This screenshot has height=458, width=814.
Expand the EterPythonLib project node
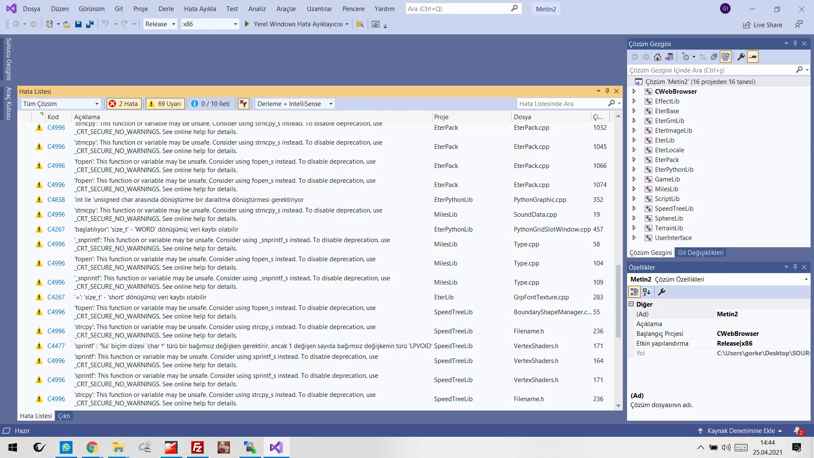(x=634, y=170)
